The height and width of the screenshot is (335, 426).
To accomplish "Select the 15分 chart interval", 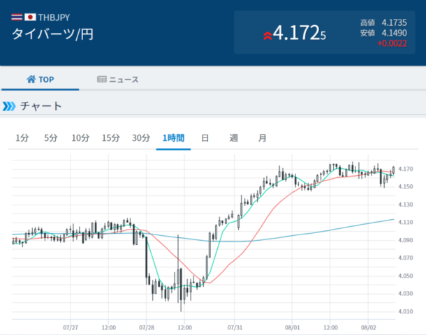I will click(x=110, y=138).
